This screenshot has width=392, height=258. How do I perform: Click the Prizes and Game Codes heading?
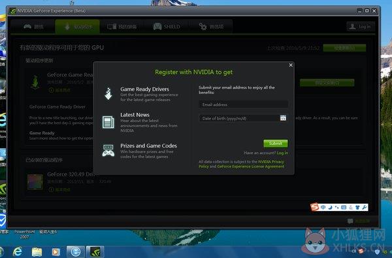tap(149, 146)
